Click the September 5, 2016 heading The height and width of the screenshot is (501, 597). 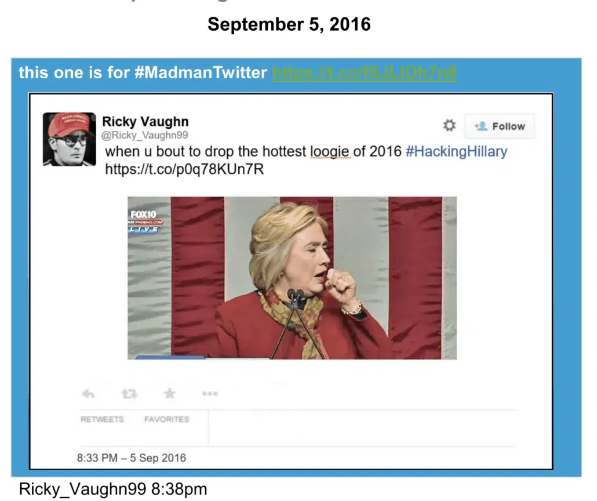point(289,24)
